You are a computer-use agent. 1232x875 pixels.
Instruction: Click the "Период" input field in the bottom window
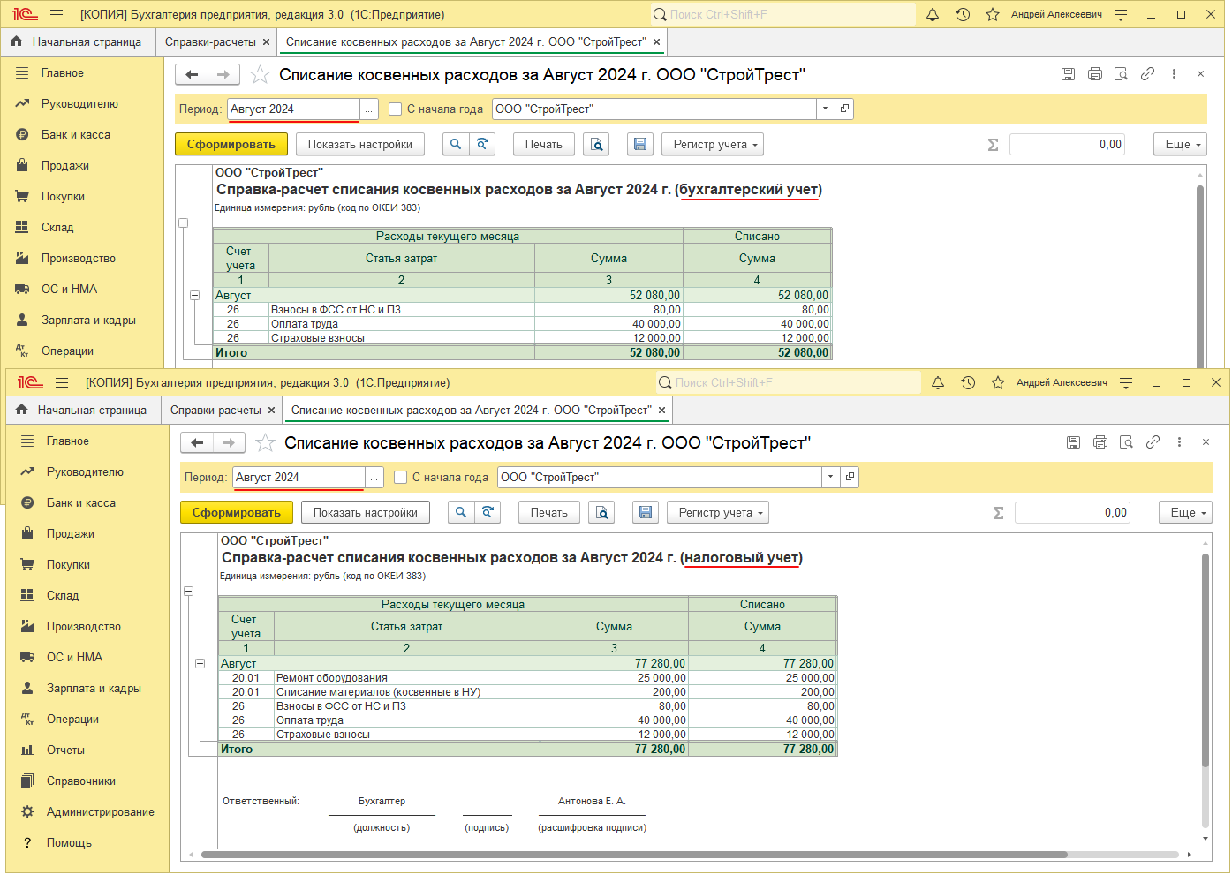click(299, 478)
